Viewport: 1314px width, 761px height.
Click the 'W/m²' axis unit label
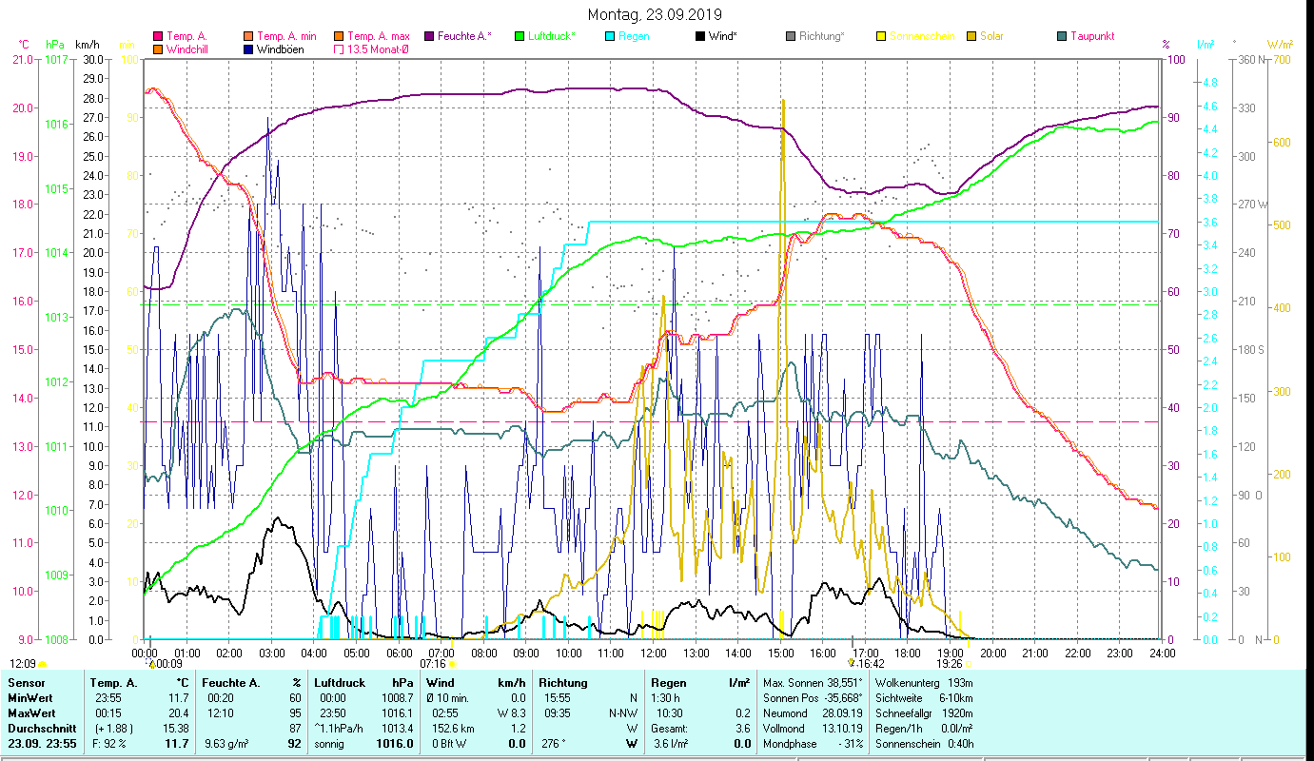[x=1280, y=44]
